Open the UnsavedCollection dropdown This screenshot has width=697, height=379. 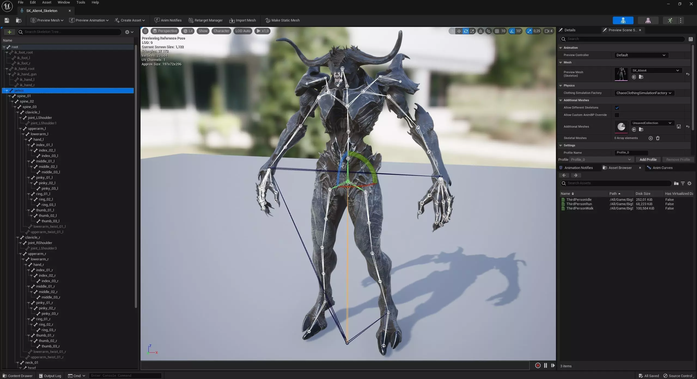652,123
